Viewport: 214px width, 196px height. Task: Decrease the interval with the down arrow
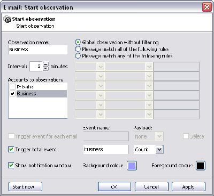coord(46,69)
